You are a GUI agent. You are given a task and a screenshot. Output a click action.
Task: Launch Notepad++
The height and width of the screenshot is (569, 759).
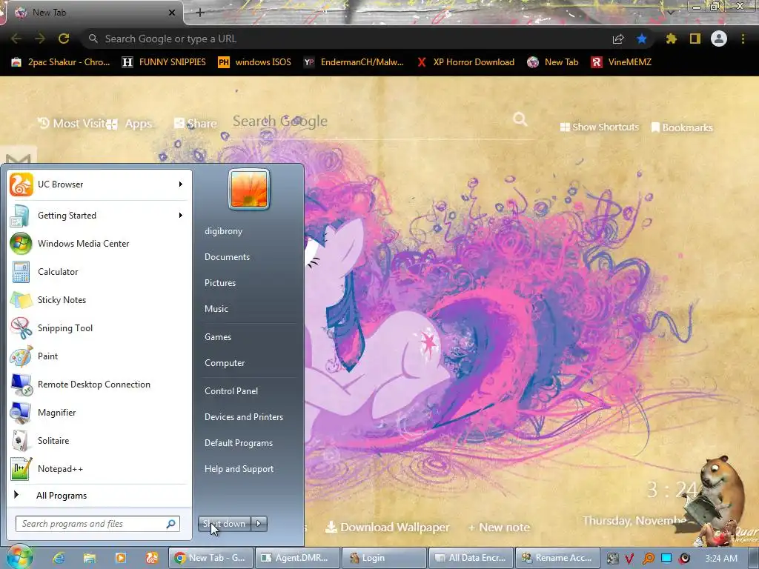click(99, 468)
